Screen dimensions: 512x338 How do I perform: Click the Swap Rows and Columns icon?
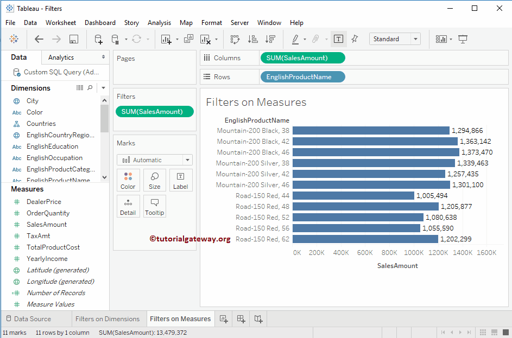235,39
